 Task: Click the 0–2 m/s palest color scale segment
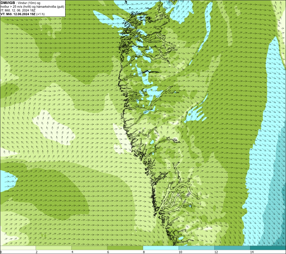click(x=18, y=248)
